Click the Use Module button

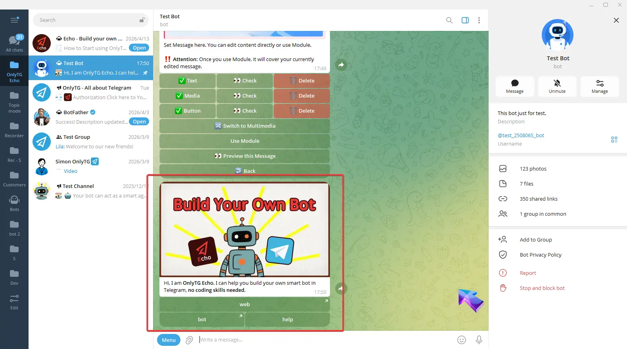(x=244, y=141)
